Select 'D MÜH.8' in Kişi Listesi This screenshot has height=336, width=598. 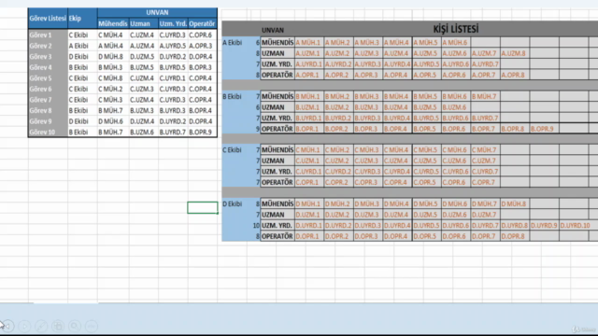pyautogui.click(x=515, y=204)
